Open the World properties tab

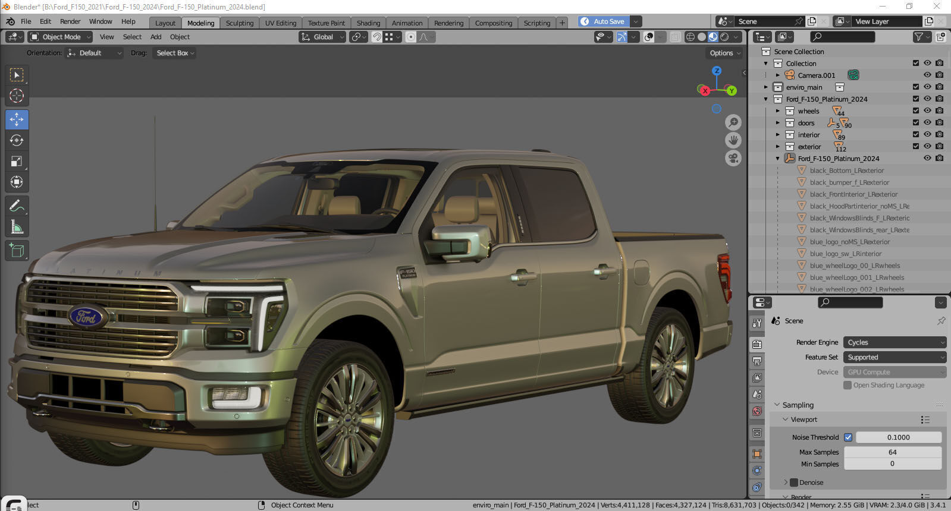(x=757, y=411)
